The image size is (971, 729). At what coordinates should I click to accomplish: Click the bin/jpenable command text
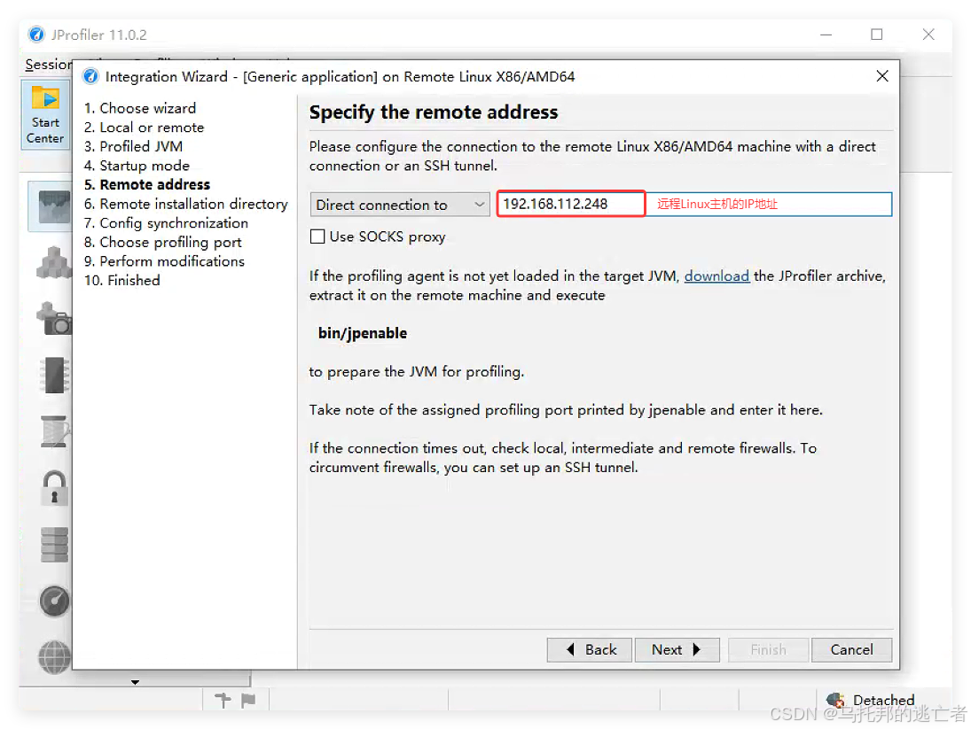click(x=363, y=333)
